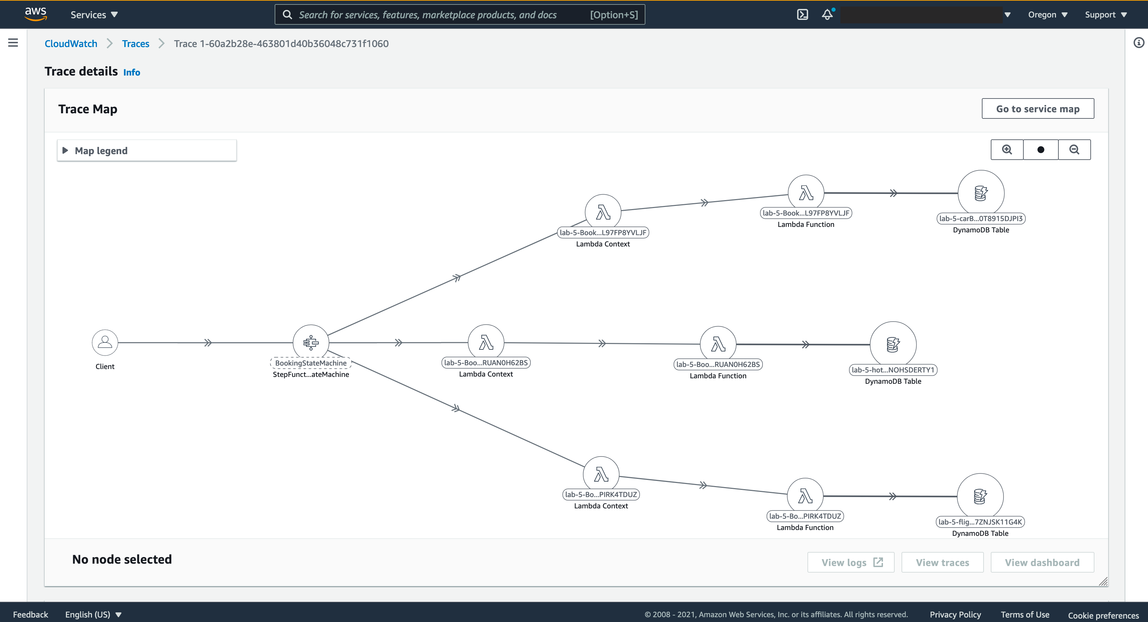Click the 'Client' node label

tap(105, 366)
